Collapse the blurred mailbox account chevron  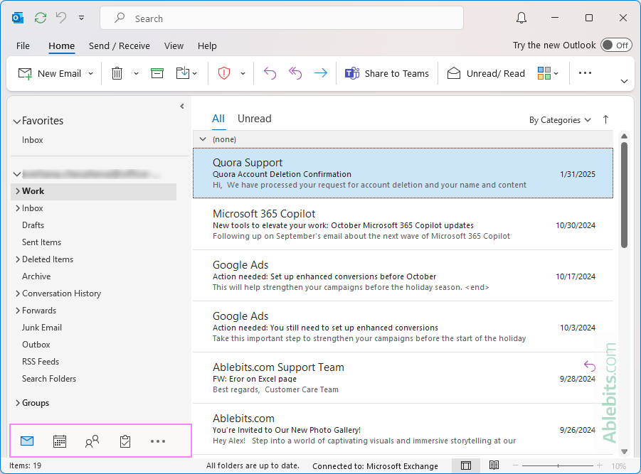[17, 174]
